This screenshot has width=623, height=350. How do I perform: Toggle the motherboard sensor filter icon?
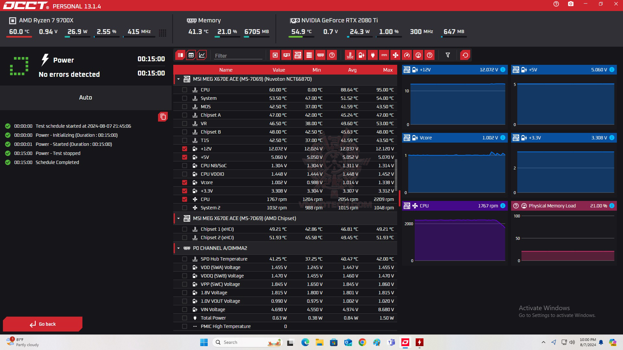[298, 55]
